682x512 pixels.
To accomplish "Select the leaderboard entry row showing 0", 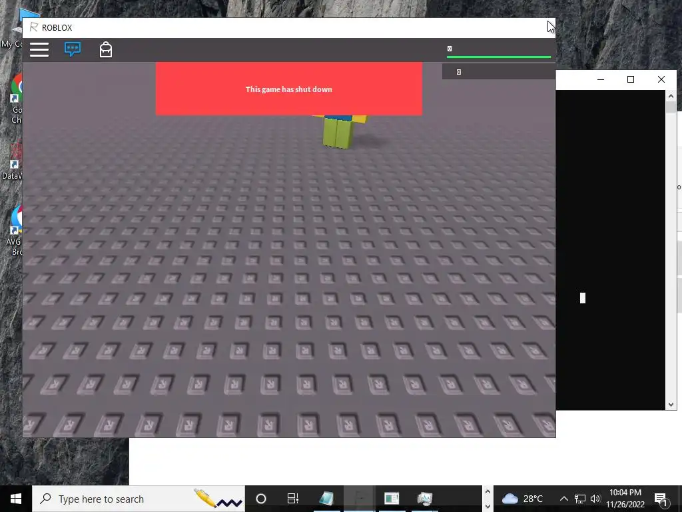I will click(498, 72).
